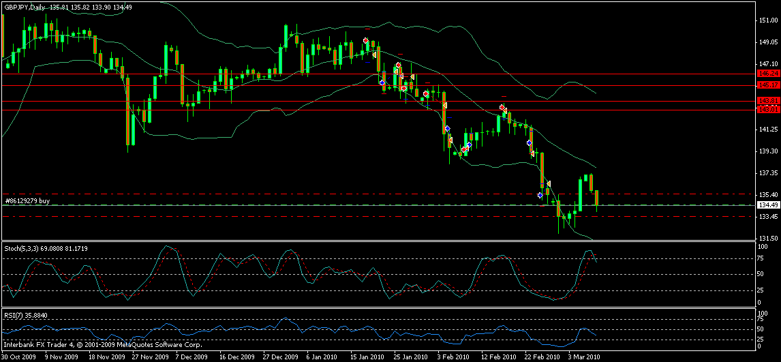
Task: Select the 143.81 red price tag
Action: (768, 100)
